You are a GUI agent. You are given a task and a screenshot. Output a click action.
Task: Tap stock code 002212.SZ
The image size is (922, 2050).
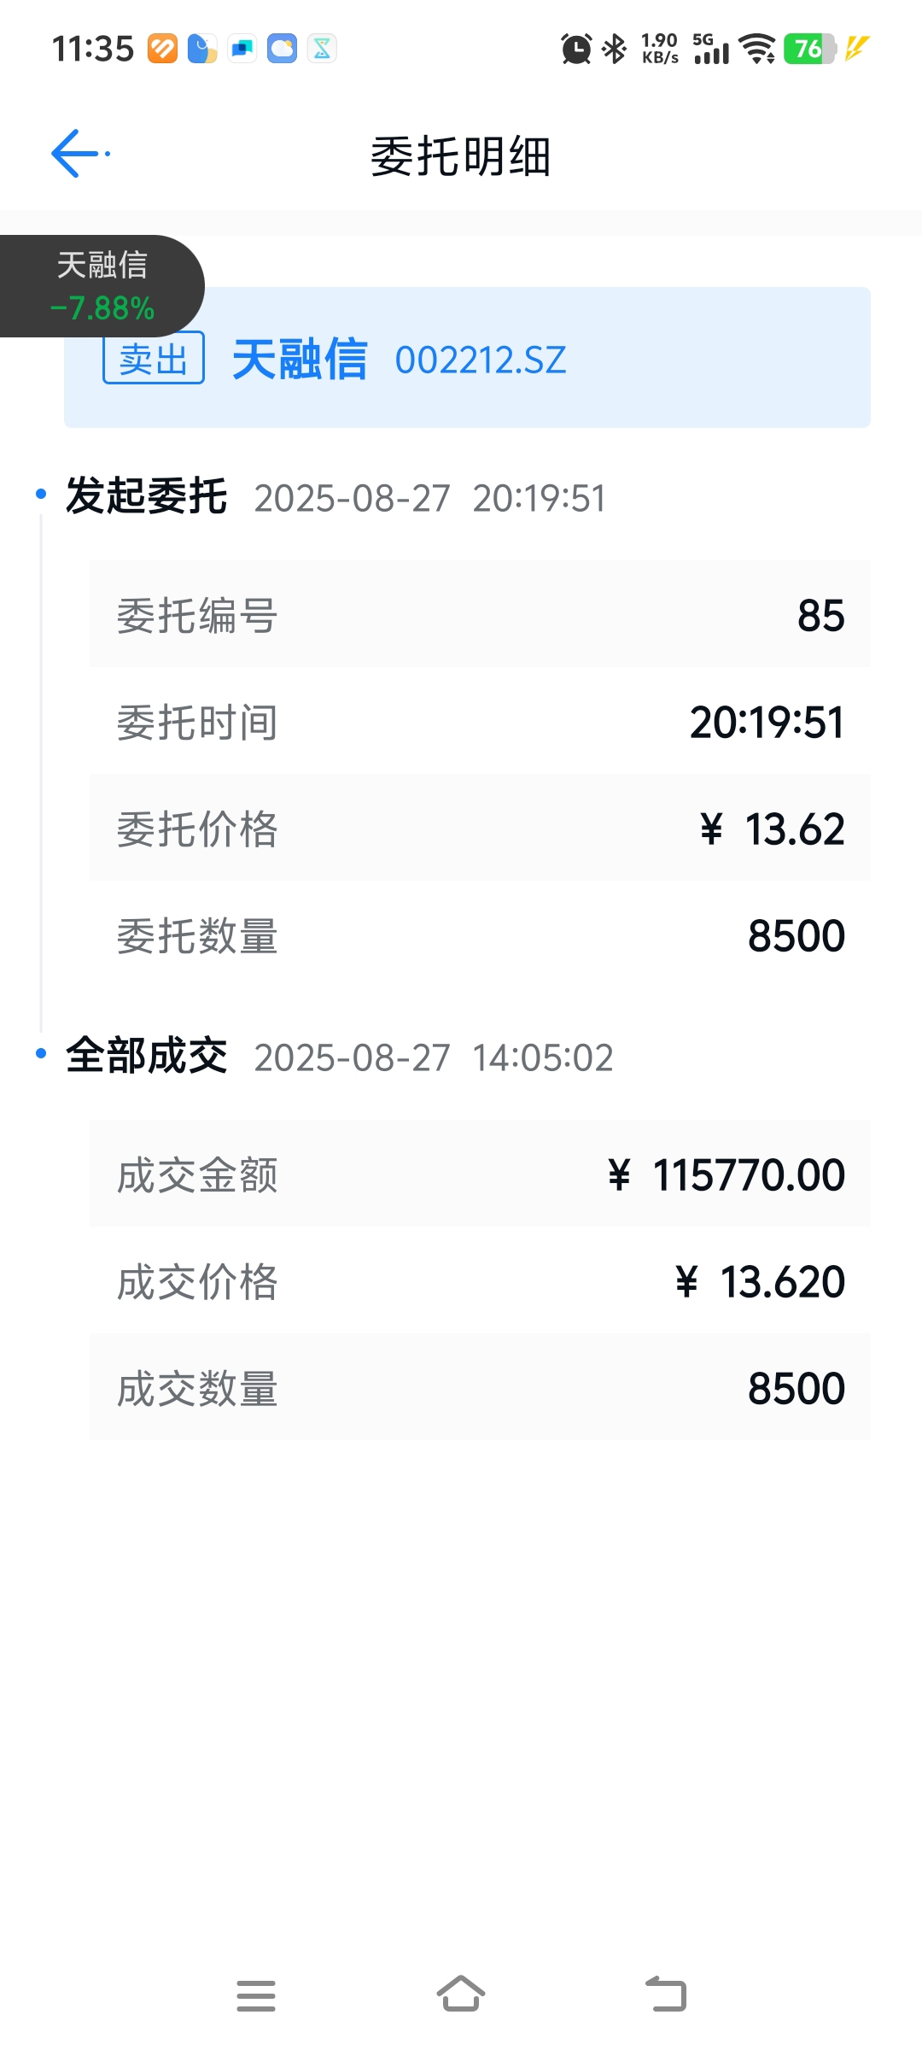[x=481, y=360]
